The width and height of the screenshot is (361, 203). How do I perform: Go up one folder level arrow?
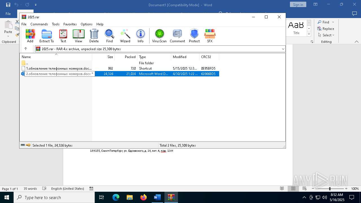[x=26, y=49]
